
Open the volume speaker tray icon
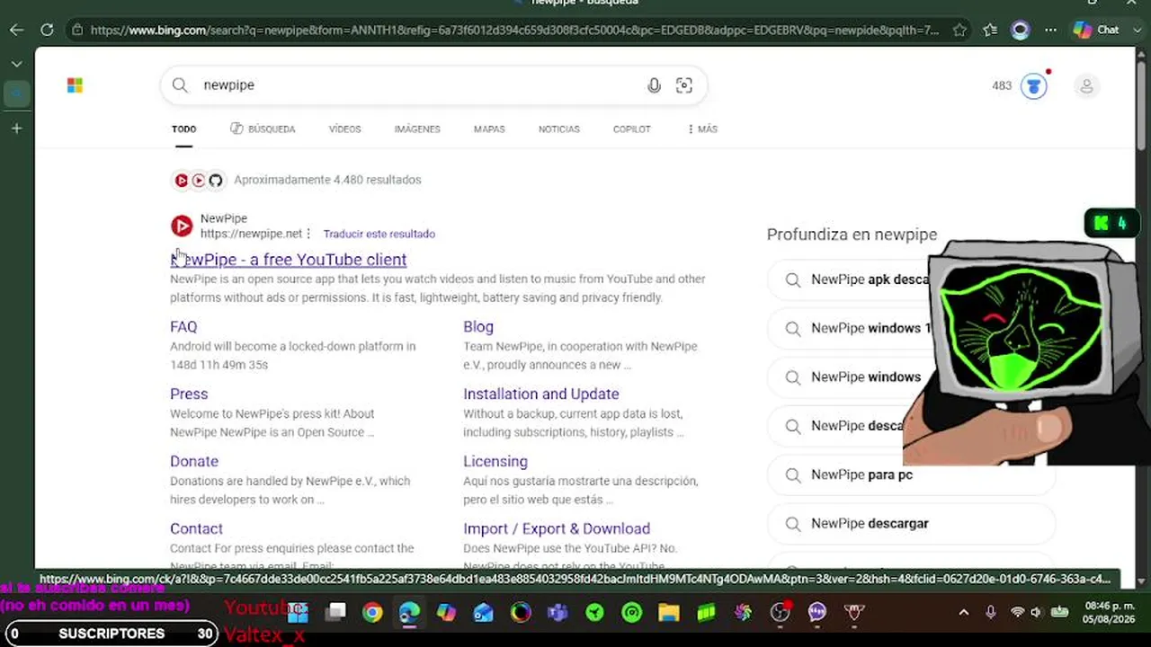[1036, 613]
